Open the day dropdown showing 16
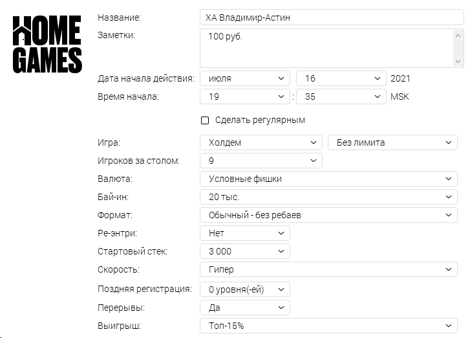Image resolution: width=468 pixels, height=338 pixels. tap(341, 78)
